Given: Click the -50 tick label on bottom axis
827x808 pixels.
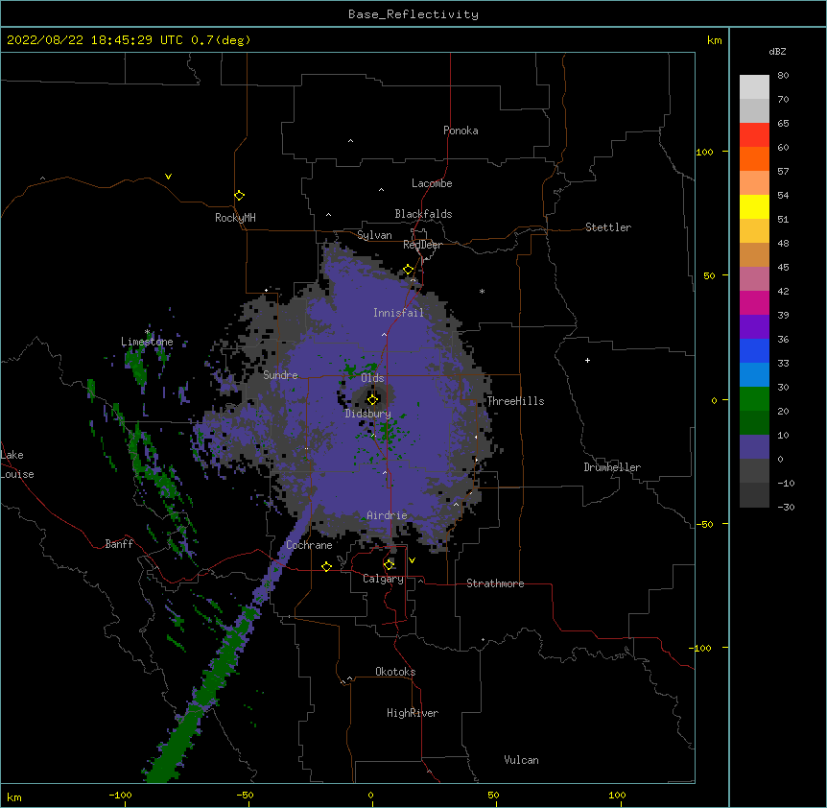Looking at the screenshot, I should click(x=245, y=796).
